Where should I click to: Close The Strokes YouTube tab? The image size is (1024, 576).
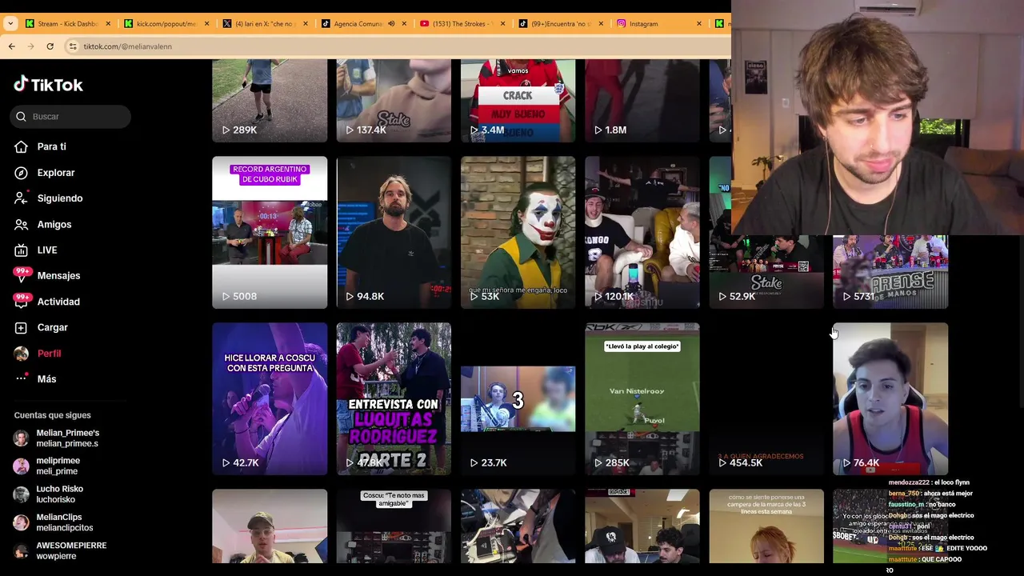point(502,24)
